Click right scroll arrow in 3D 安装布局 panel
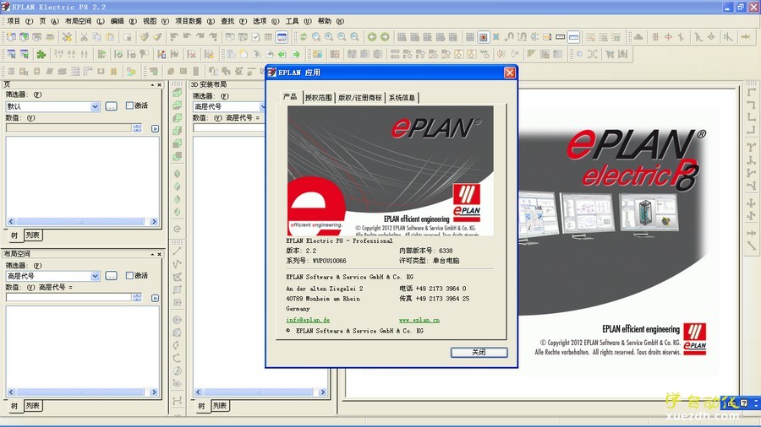The image size is (761, 427). 323,392
